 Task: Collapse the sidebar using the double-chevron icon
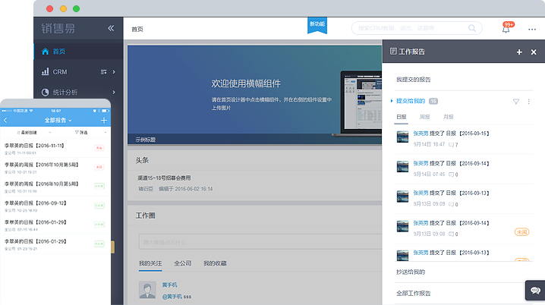(x=111, y=28)
